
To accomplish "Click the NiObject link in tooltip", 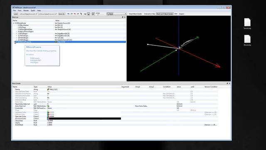I will [35, 62].
